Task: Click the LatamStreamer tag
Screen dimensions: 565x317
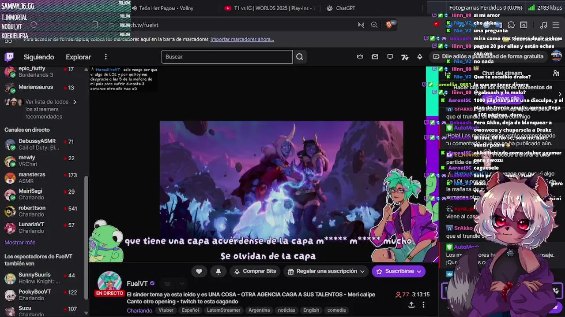Action: 223,310
